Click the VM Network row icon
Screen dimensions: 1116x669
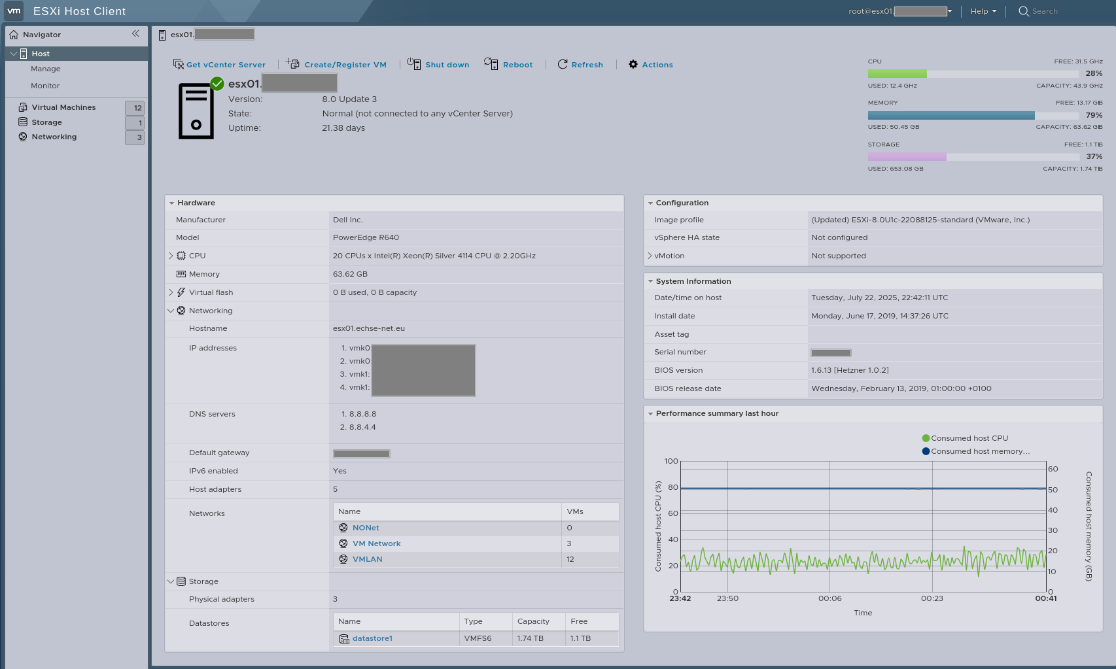(343, 543)
